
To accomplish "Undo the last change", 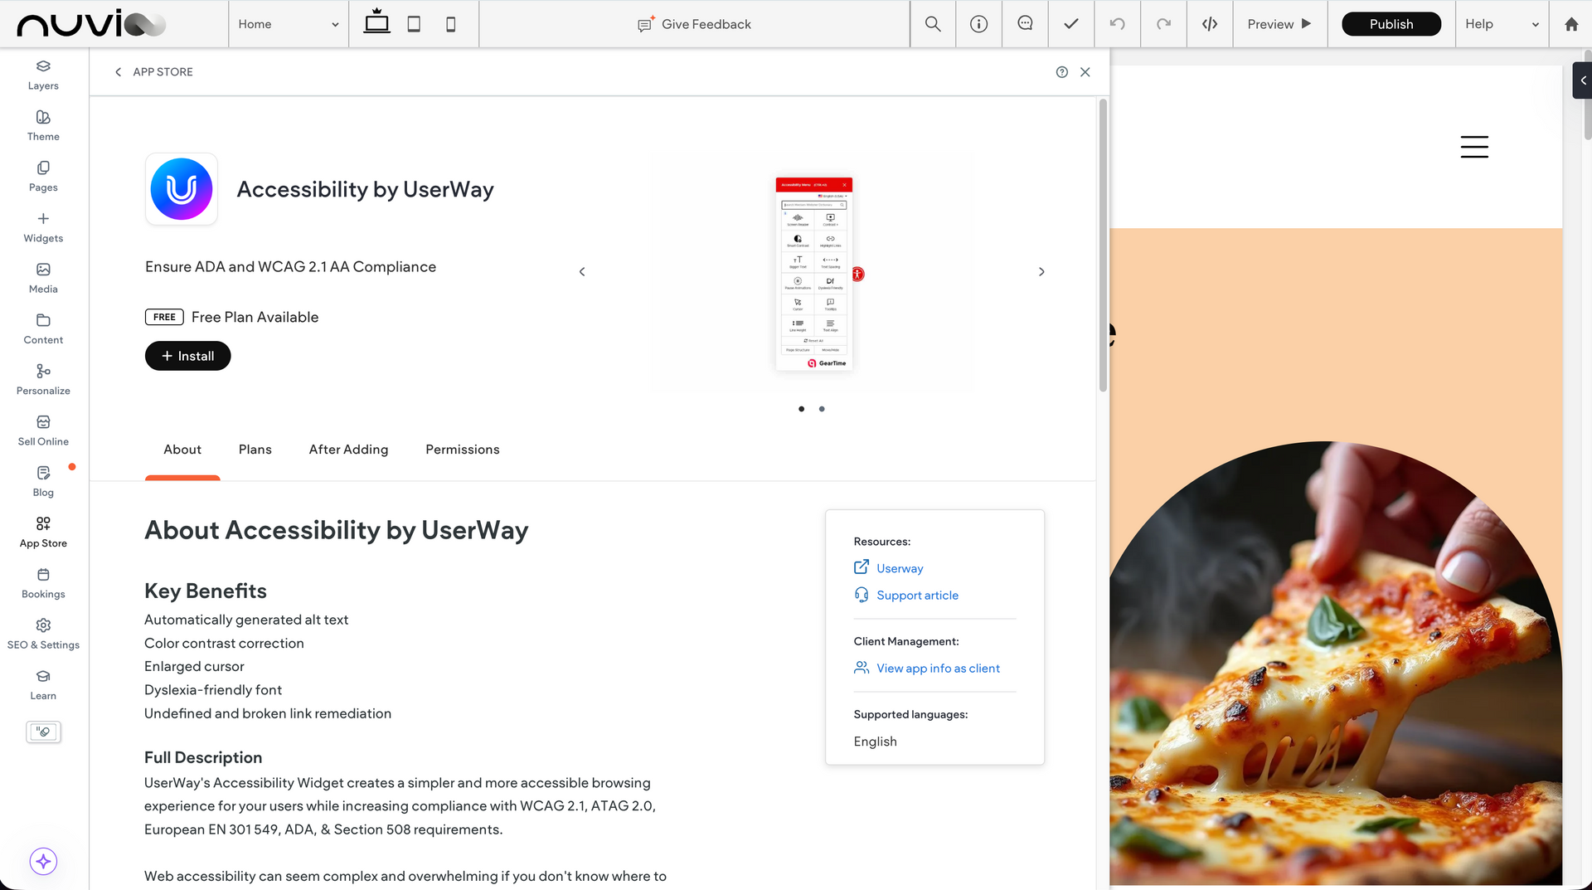I will pyautogui.click(x=1117, y=24).
